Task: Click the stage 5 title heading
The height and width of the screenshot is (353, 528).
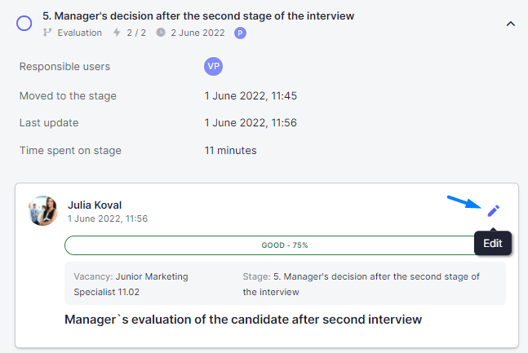Action: (x=198, y=15)
